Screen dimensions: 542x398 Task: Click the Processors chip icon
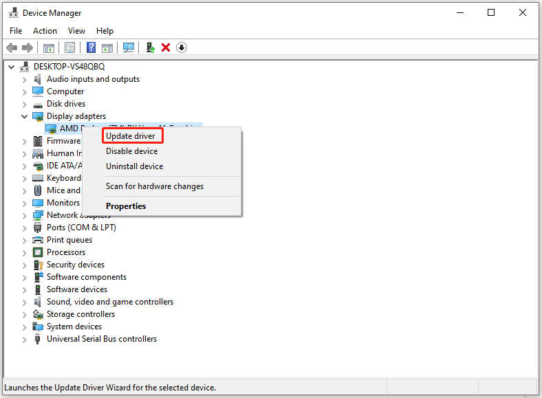point(38,252)
